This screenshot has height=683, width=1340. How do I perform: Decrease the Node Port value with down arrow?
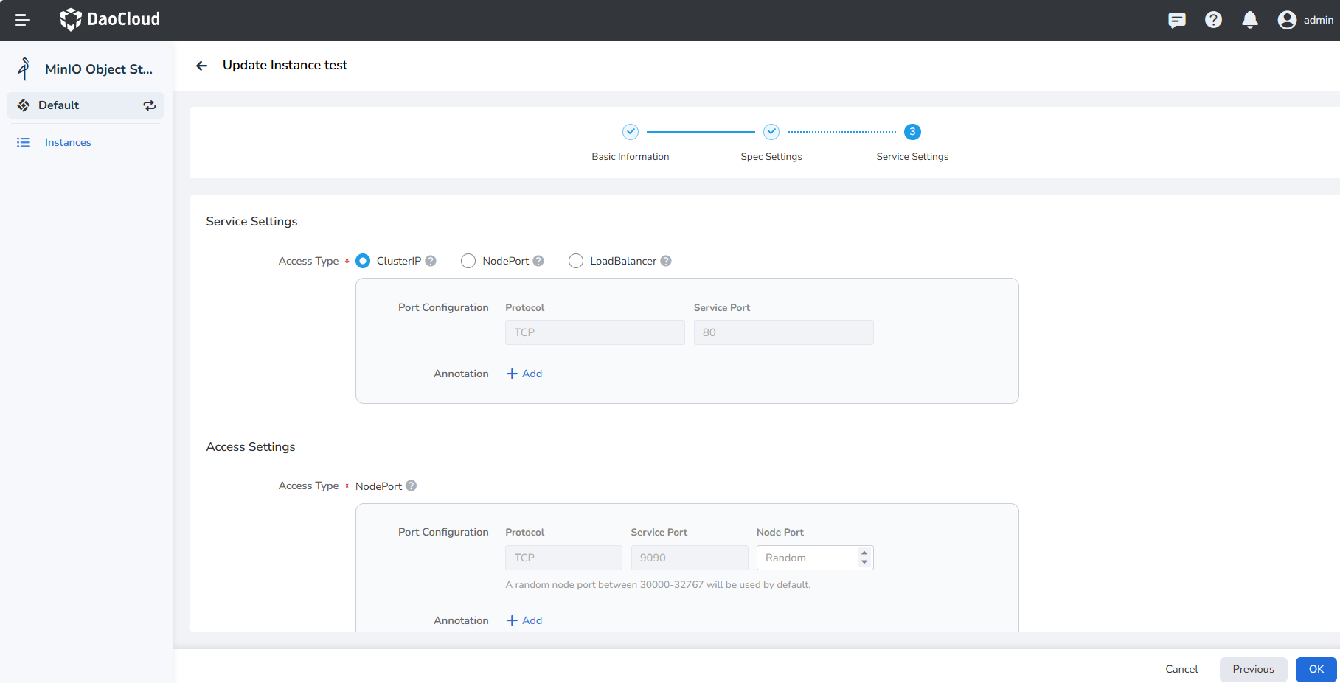tap(864, 562)
